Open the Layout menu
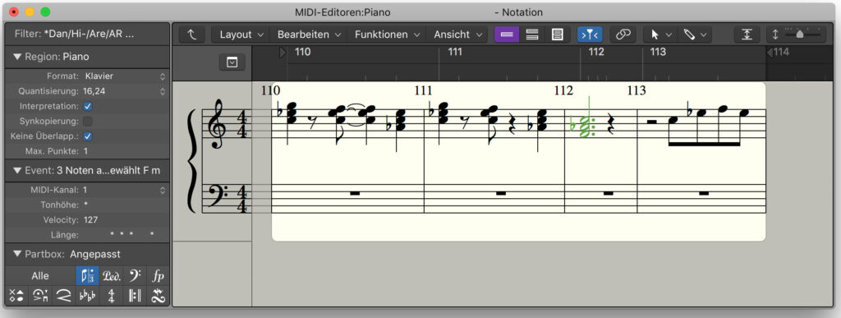Viewport: 841px width, 318px height. pyautogui.click(x=241, y=35)
